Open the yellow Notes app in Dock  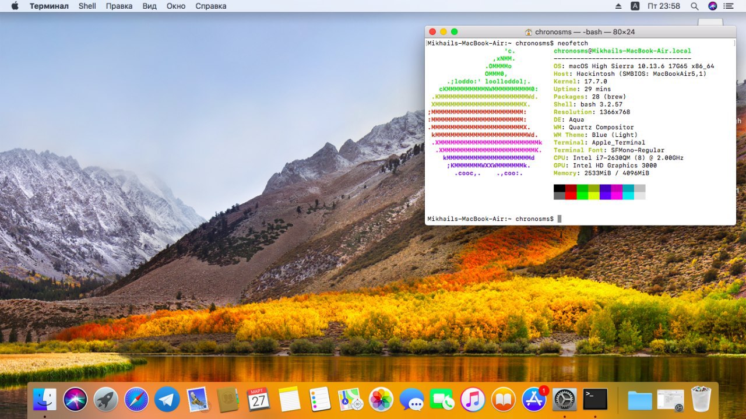(289, 399)
